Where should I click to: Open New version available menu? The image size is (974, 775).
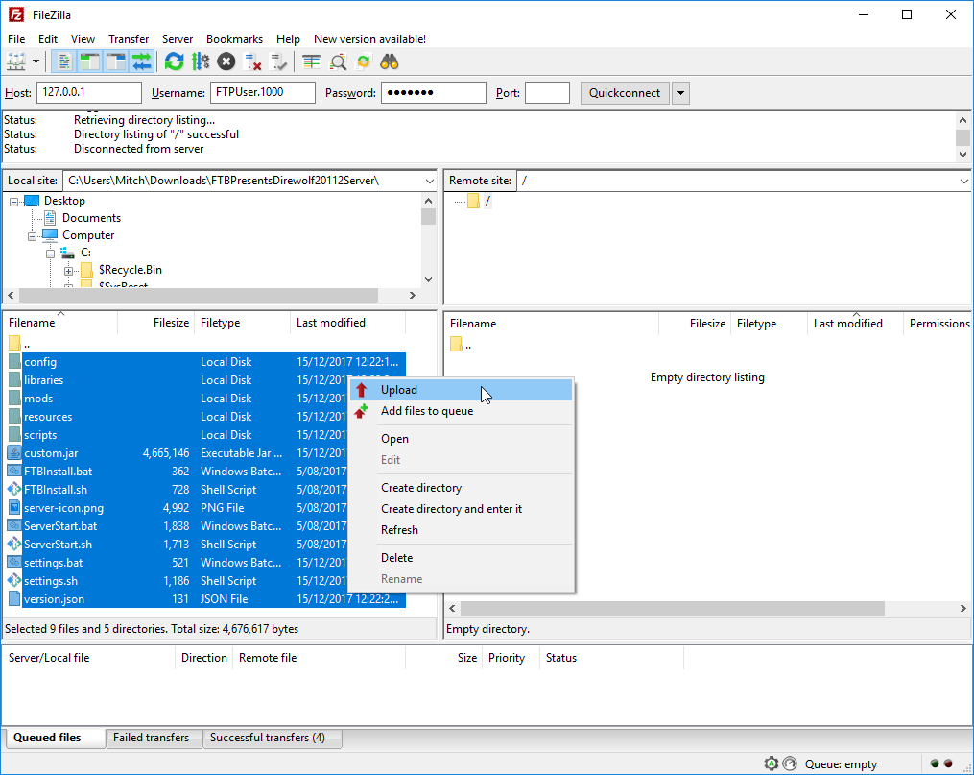click(x=369, y=39)
